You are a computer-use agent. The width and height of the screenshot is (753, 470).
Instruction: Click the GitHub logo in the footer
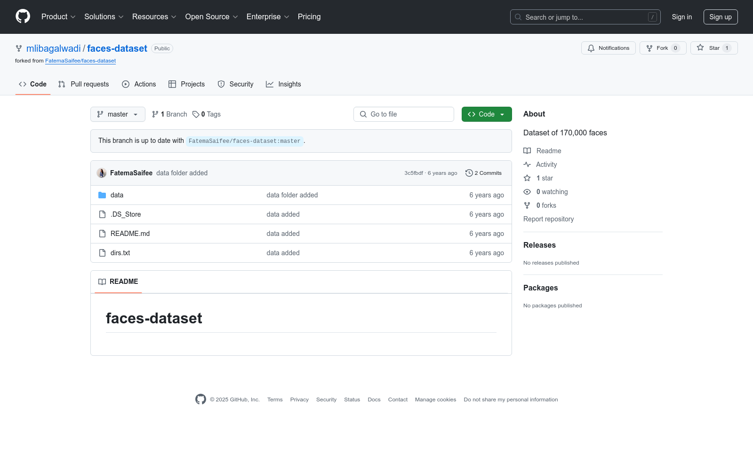tap(200, 399)
